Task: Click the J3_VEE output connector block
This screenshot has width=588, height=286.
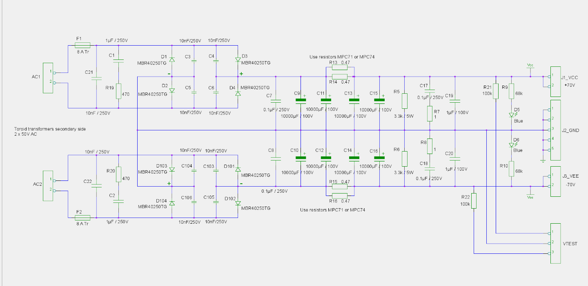Action: coord(556,181)
